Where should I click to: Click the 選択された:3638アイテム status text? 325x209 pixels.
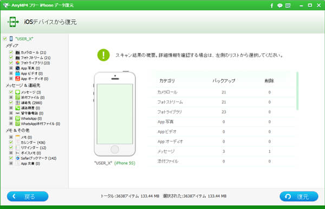tap(194, 196)
